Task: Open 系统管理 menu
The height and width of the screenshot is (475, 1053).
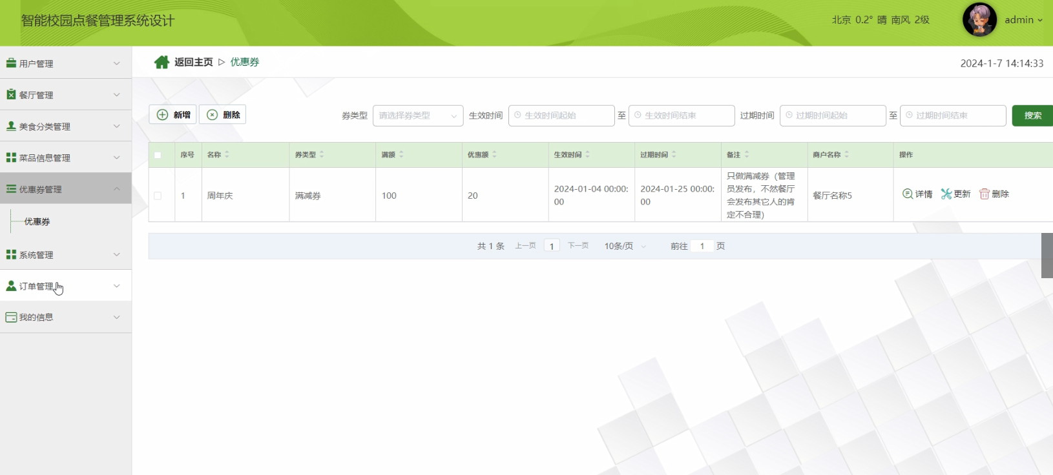Action: 66,254
